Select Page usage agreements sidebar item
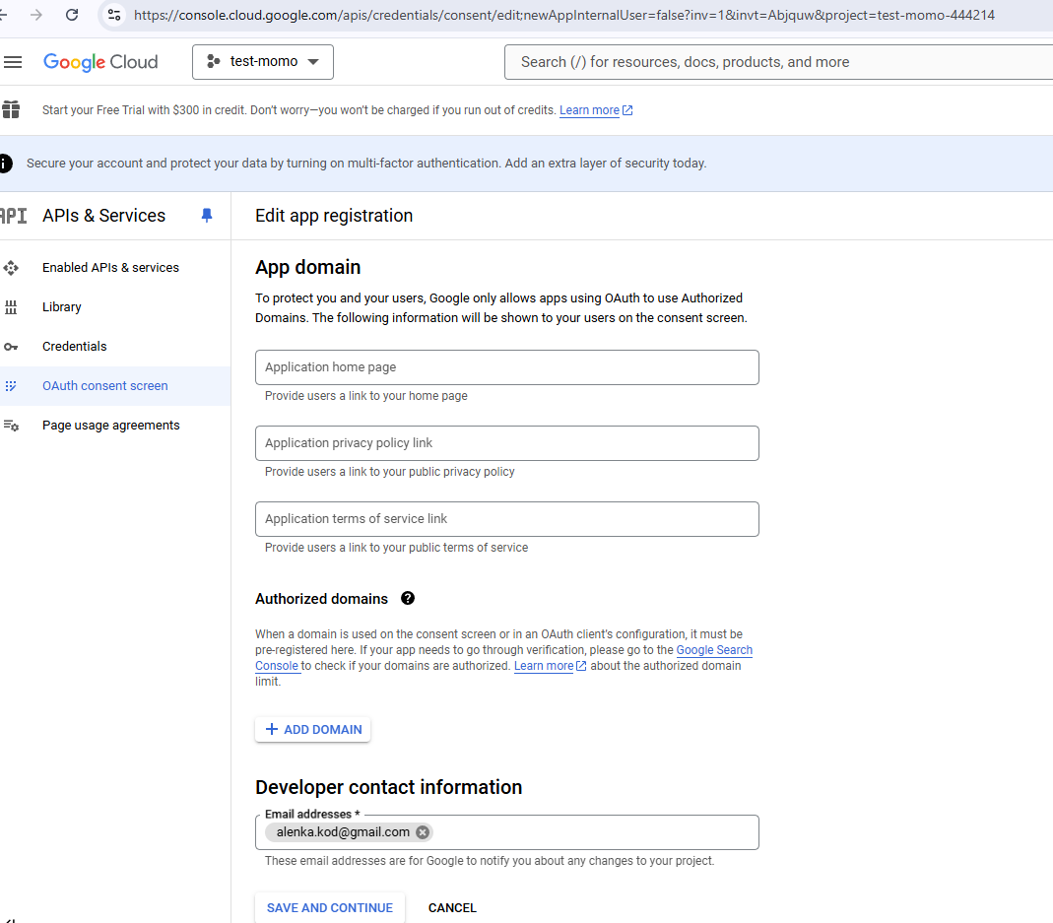1053x923 pixels. (x=110, y=426)
